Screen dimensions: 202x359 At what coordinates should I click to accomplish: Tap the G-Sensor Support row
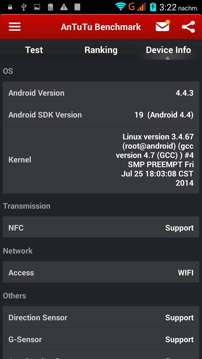pos(101,339)
